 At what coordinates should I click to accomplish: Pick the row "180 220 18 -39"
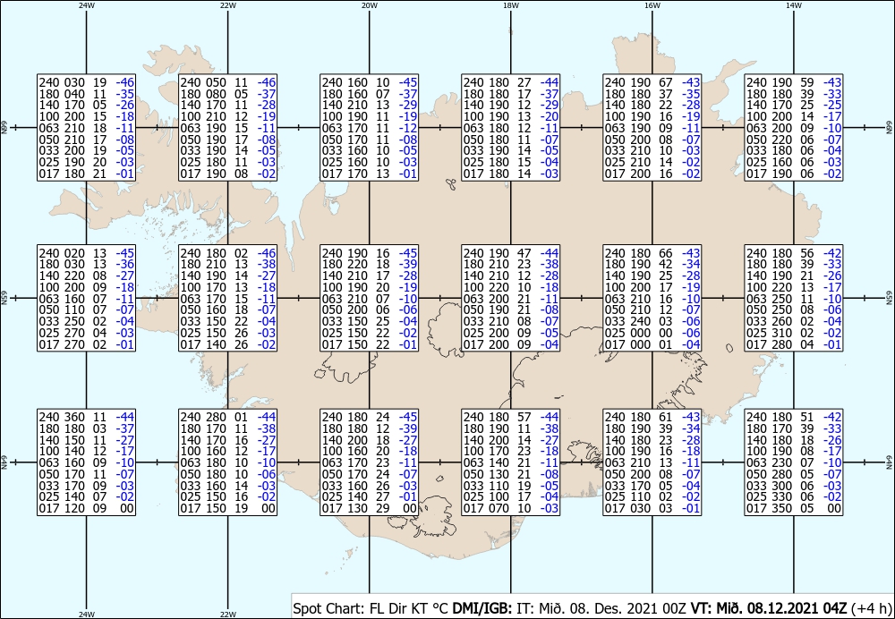point(370,264)
